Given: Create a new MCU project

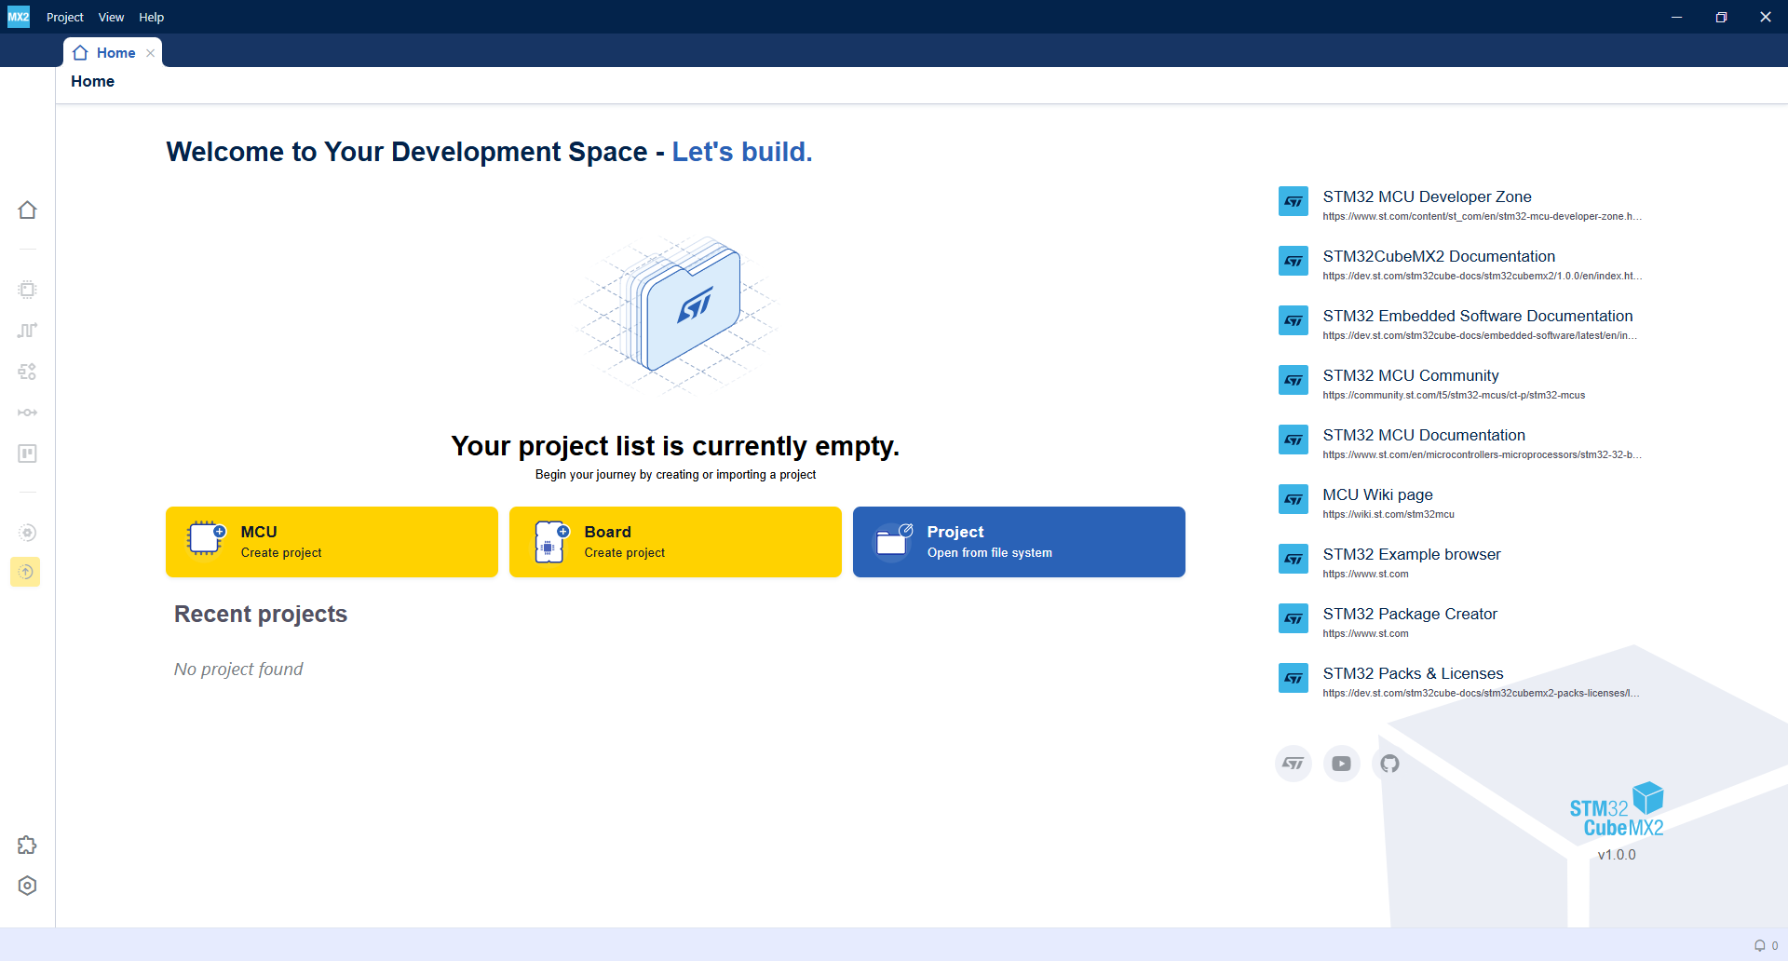Looking at the screenshot, I should click(332, 542).
